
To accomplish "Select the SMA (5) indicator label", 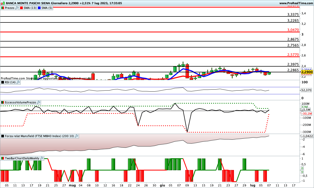I will 47,8.
